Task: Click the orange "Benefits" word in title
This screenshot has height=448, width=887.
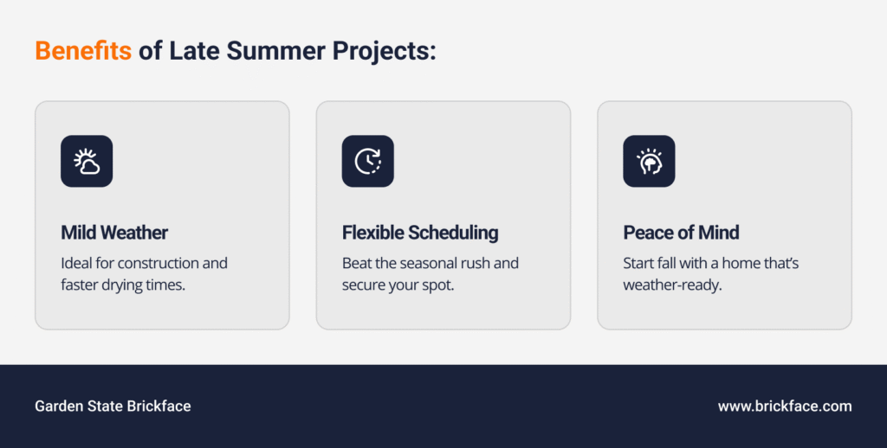Action: 83,51
